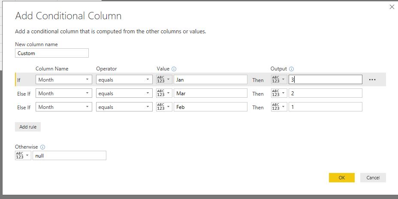Viewport: 398px width, 199px height.
Task: Close the Add Conditional Column dialog
Action: [392, 7]
